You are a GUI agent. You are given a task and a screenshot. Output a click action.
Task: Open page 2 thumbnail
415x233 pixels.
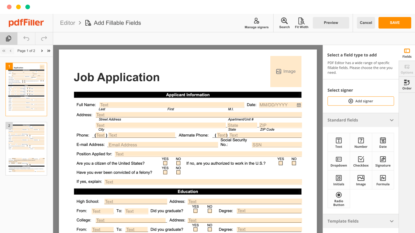[26, 149]
